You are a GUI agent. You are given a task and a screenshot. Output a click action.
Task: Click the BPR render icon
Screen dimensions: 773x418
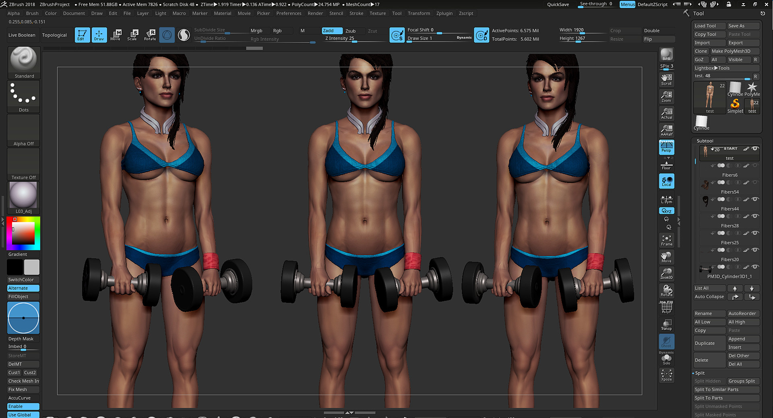(x=666, y=54)
